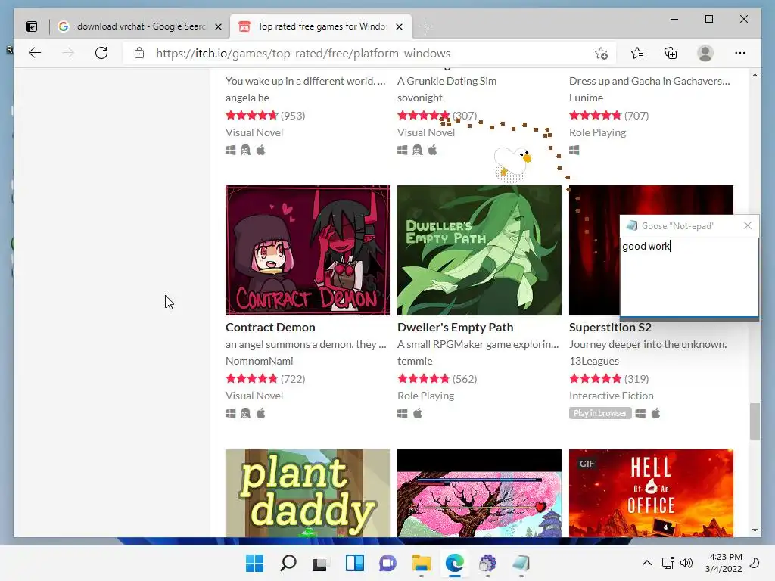Viewport: 775px width, 581px height.
Task: Open the cherry blossom tree game thumbnail
Action: pos(479,493)
